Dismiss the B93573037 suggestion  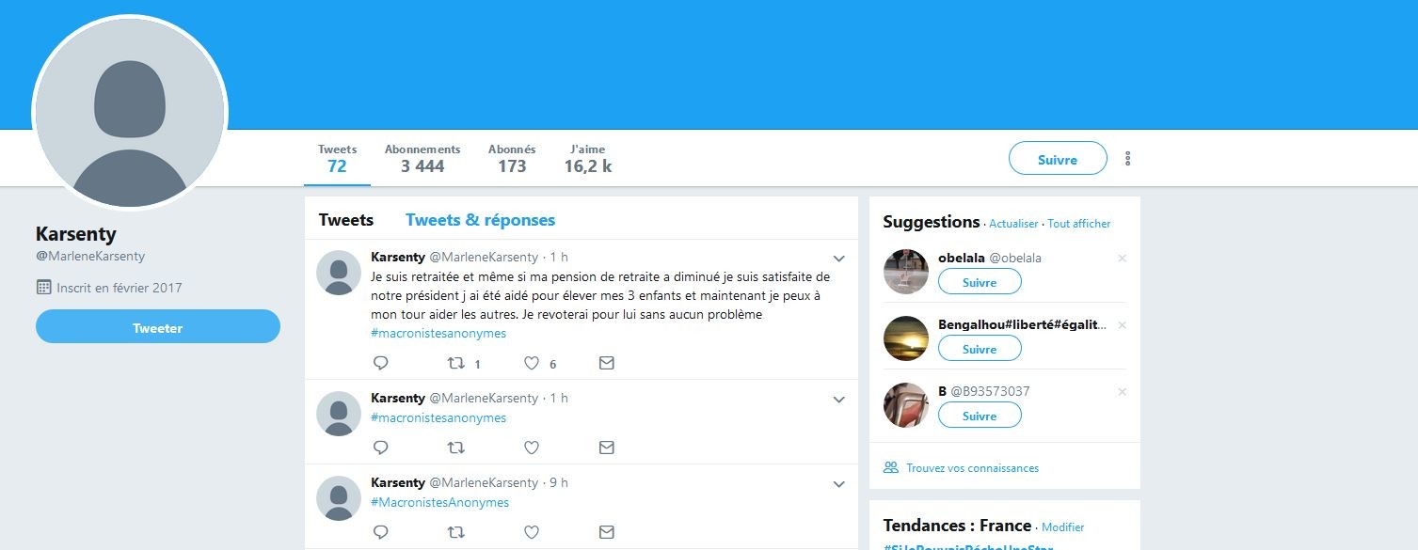(x=1122, y=392)
